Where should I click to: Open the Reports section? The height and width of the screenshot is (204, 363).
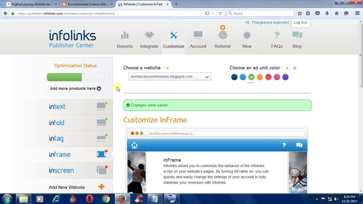coord(124,40)
